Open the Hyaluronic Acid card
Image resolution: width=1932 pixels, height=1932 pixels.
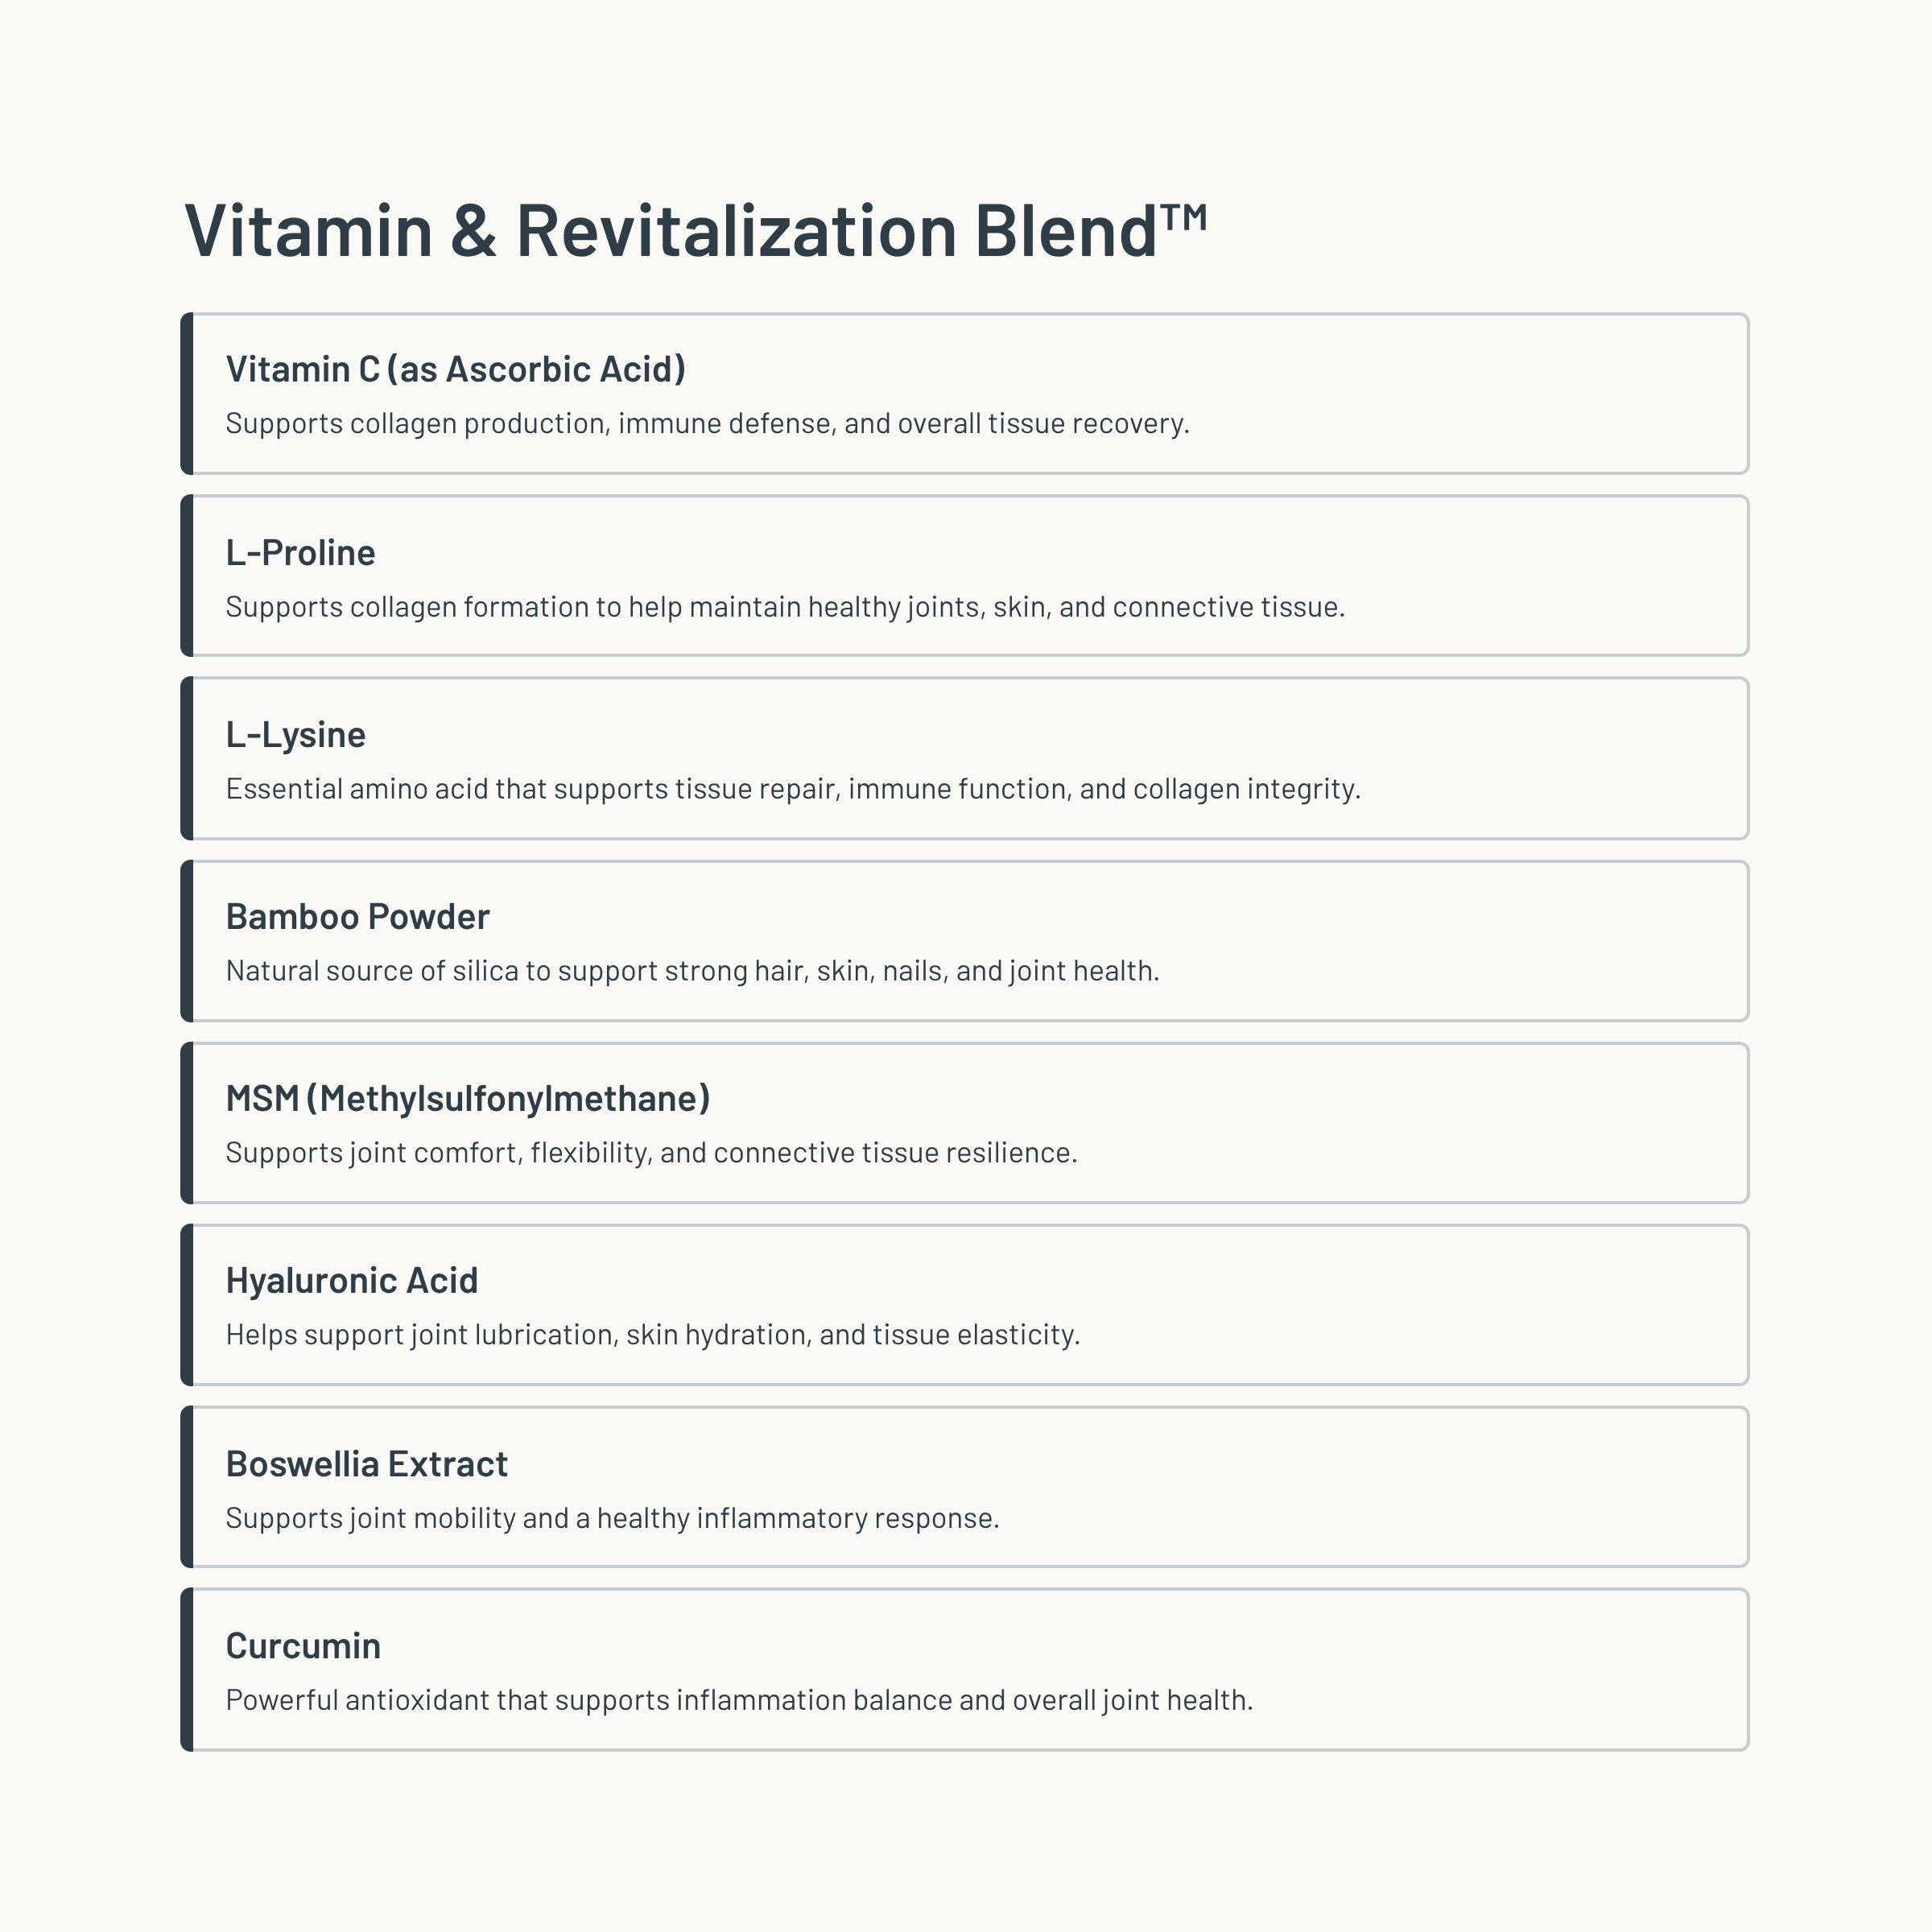coord(965,1305)
